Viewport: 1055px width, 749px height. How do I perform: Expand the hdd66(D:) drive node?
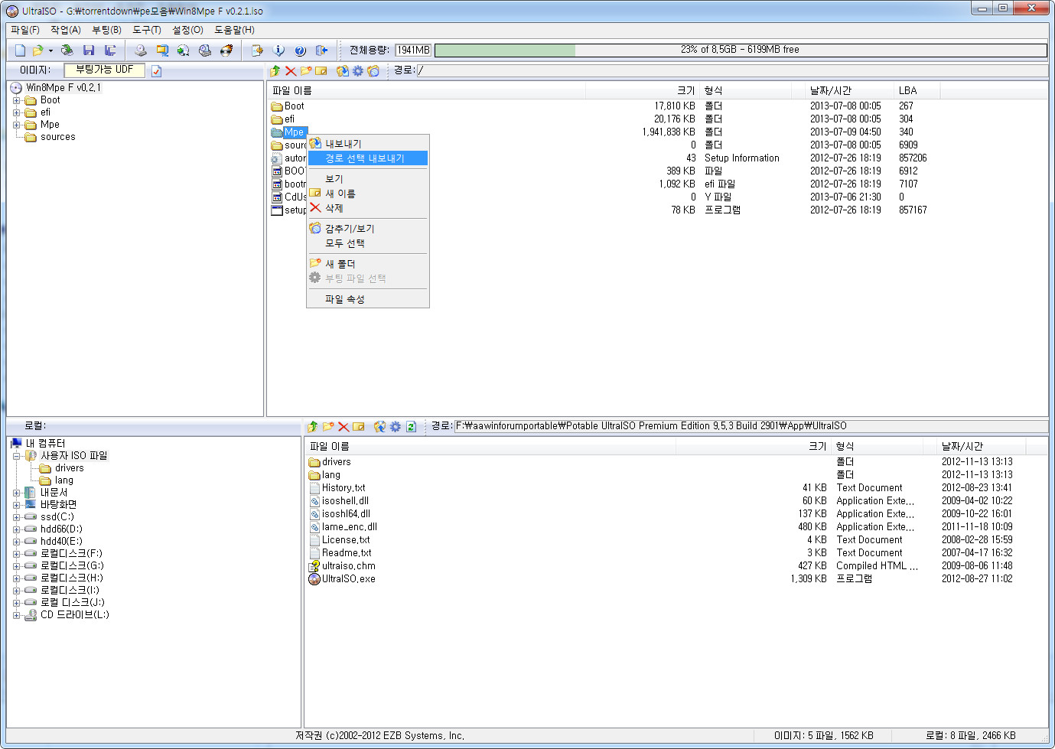pyautogui.click(x=17, y=529)
